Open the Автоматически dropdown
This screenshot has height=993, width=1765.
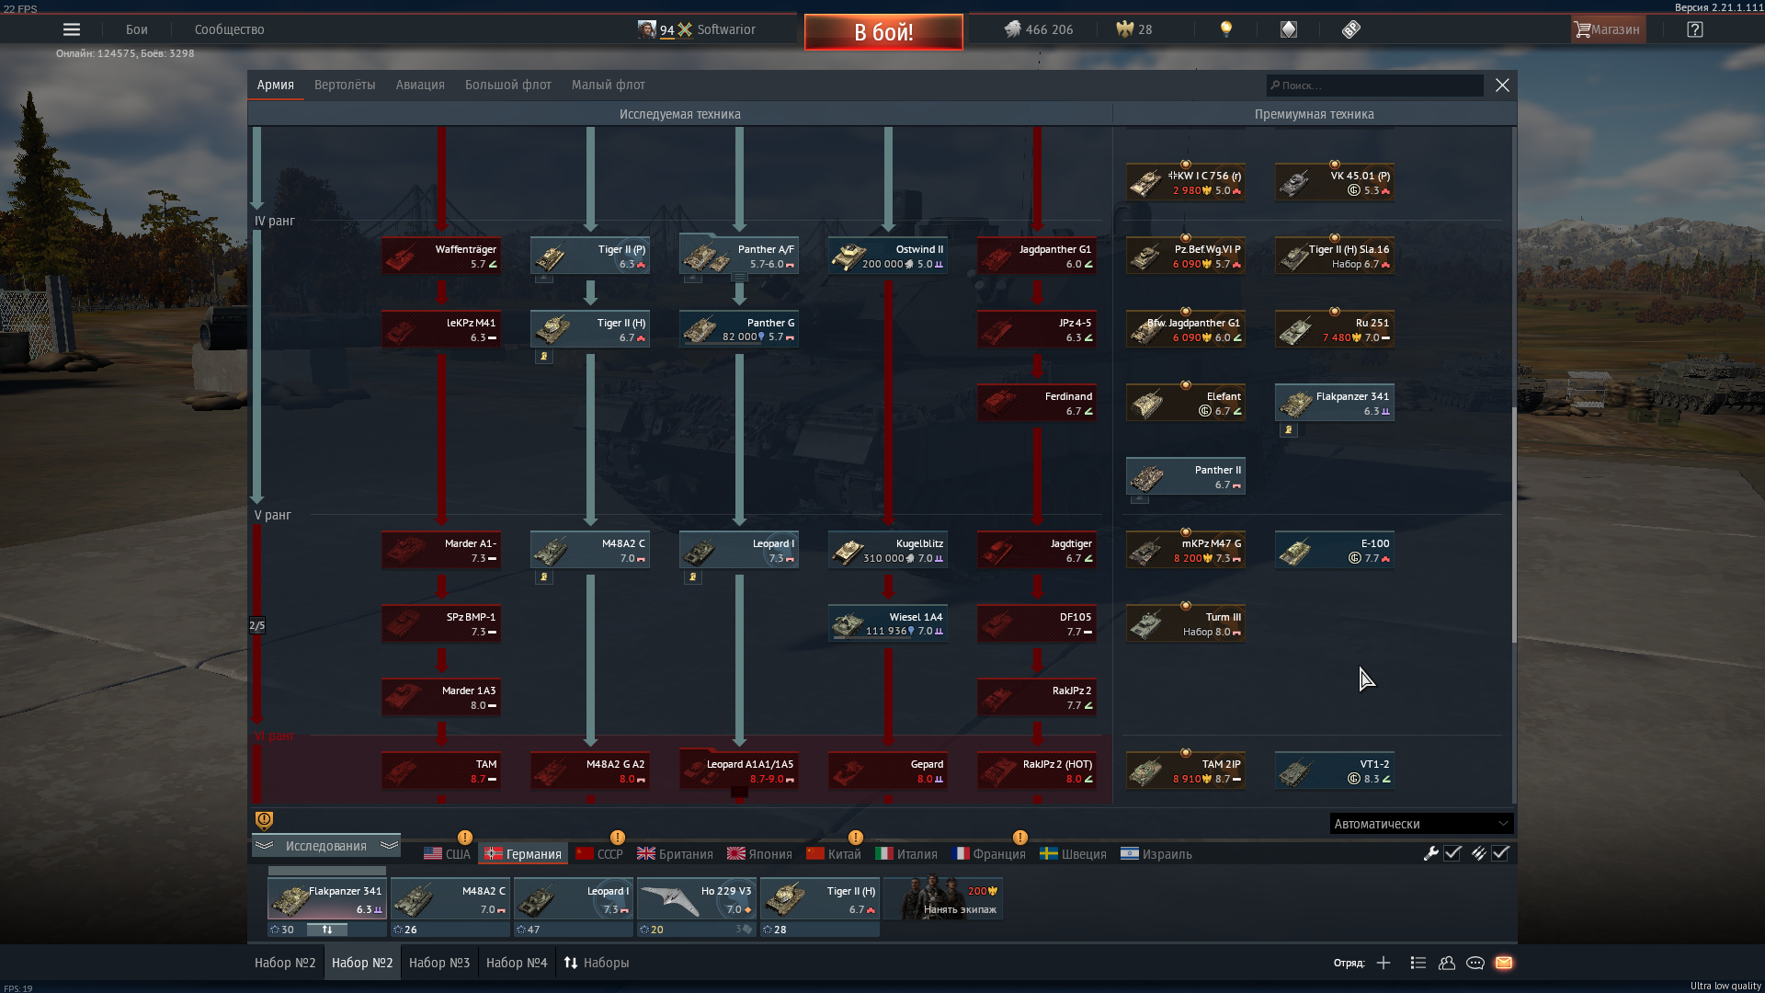[1420, 824]
